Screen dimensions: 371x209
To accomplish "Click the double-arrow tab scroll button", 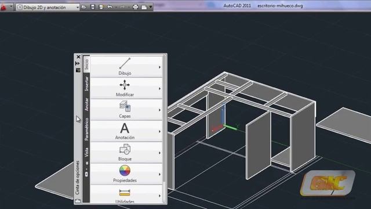I will point(86,163).
